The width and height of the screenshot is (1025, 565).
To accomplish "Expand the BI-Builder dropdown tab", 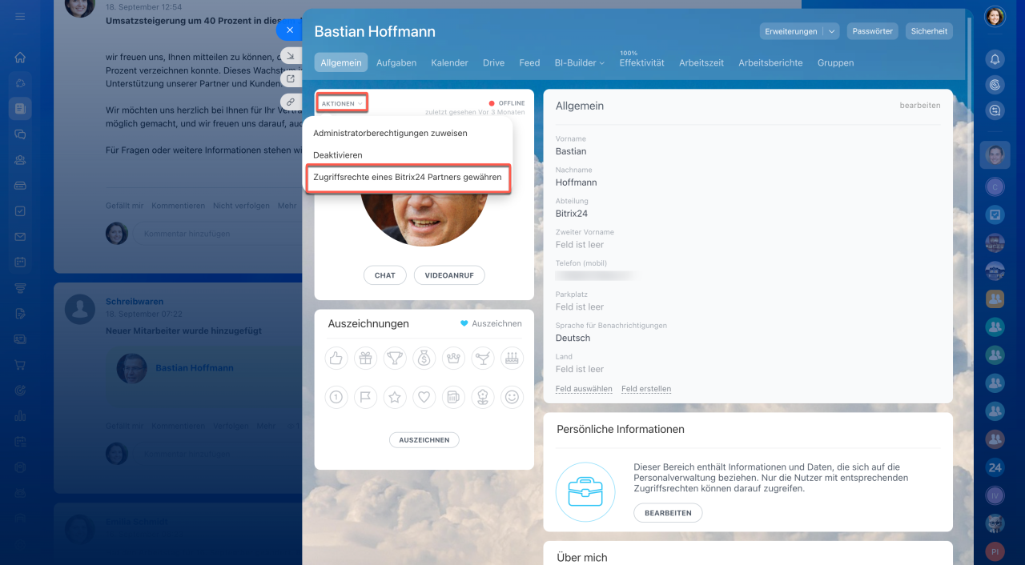I will pyautogui.click(x=579, y=62).
